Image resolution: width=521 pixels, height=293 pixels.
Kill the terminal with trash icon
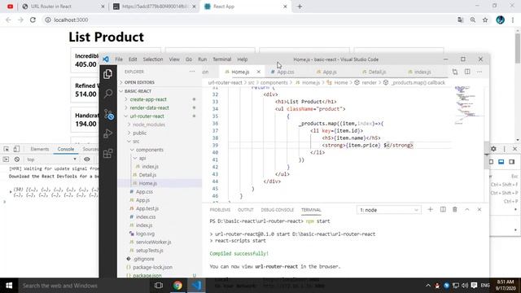455,210
